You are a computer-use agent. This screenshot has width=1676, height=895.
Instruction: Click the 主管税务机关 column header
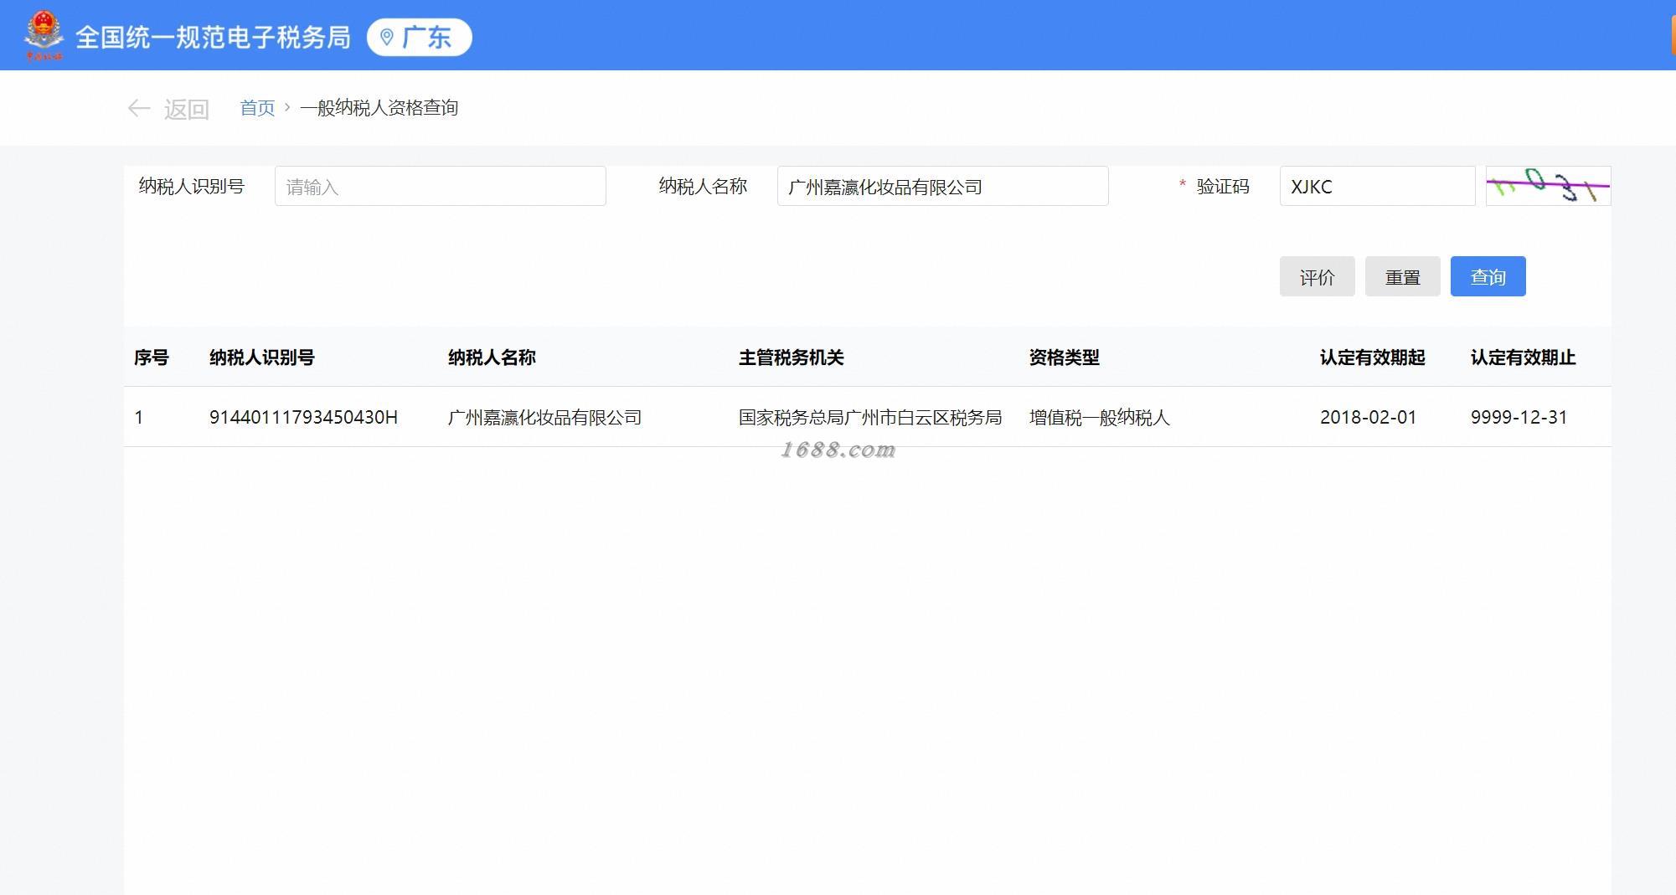tap(792, 357)
